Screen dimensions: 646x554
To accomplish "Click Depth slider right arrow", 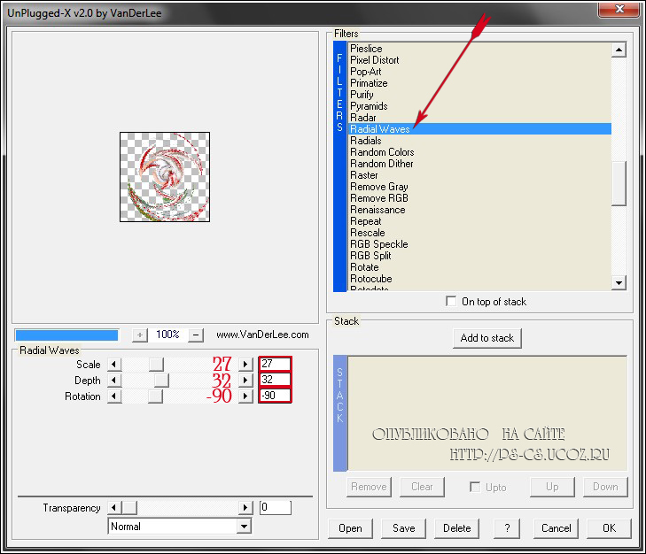I will [x=245, y=380].
